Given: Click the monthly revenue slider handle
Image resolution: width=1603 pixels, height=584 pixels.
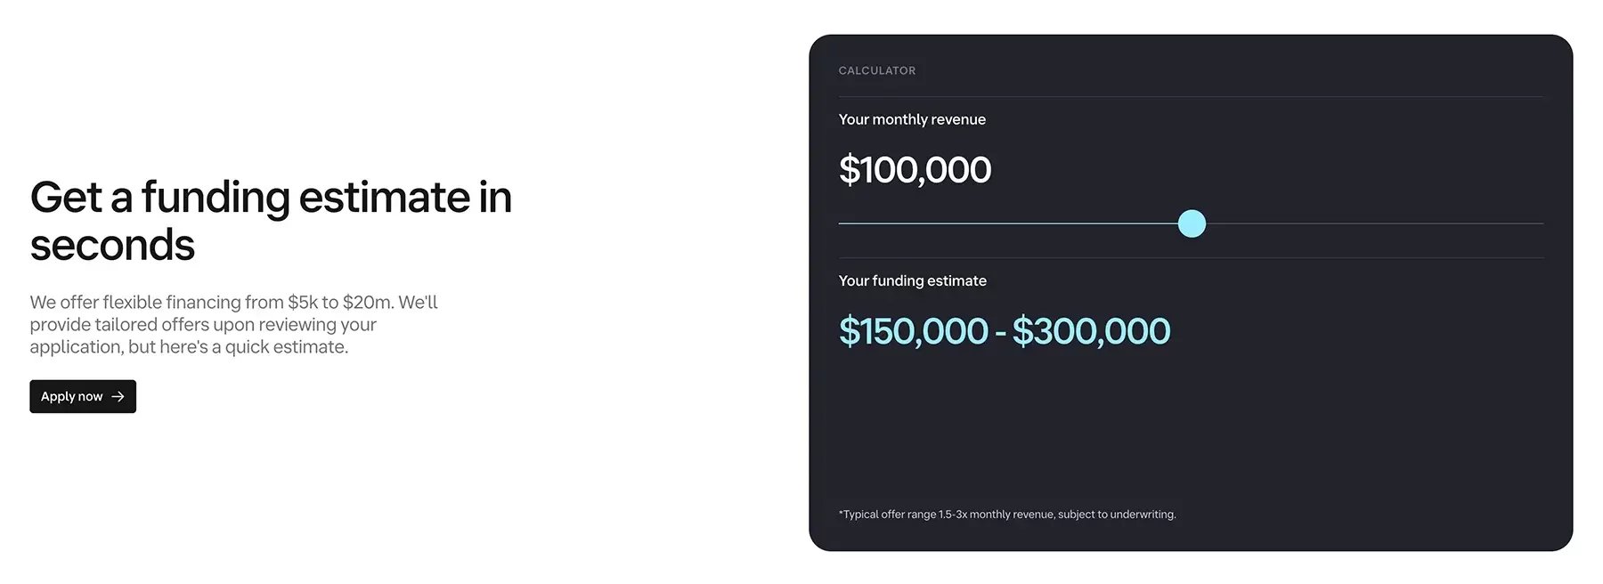Looking at the screenshot, I should (x=1192, y=223).
